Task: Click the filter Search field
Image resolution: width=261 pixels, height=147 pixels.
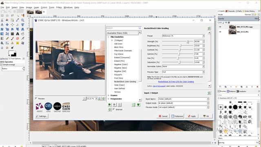Action: [x=124, y=28]
